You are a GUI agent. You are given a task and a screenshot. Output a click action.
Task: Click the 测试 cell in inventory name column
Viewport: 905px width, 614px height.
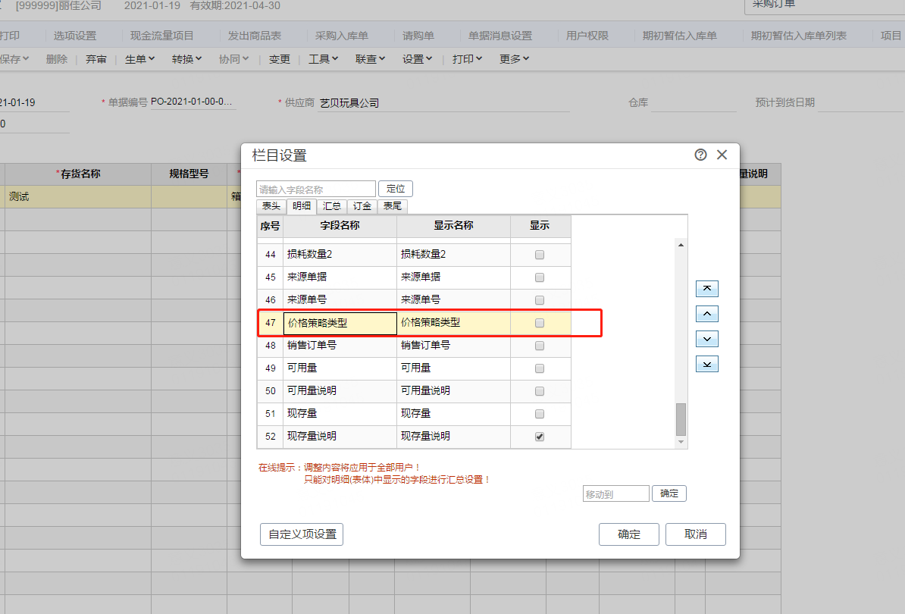pos(78,197)
